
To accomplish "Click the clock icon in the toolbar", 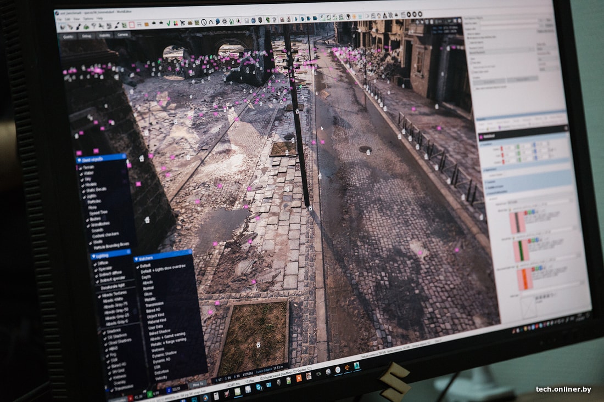I will coord(204,22).
